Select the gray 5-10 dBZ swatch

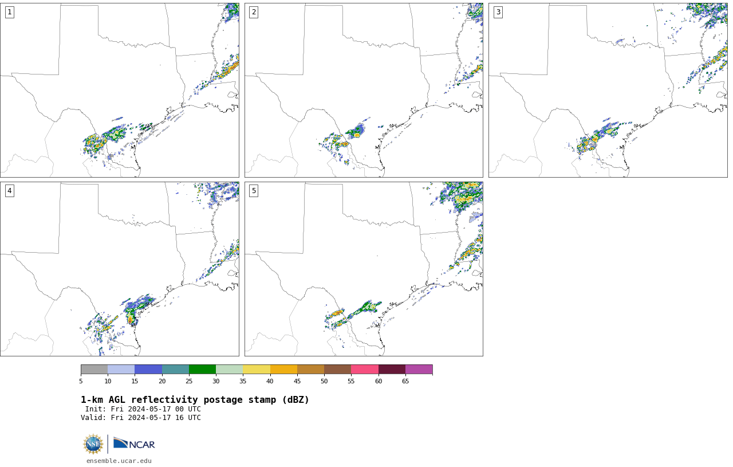(94, 369)
